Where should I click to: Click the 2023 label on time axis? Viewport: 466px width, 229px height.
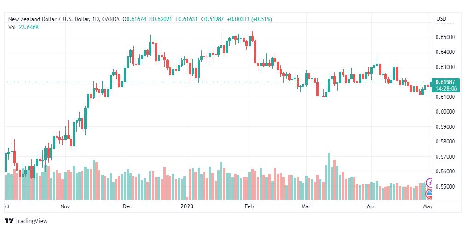(x=187, y=206)
